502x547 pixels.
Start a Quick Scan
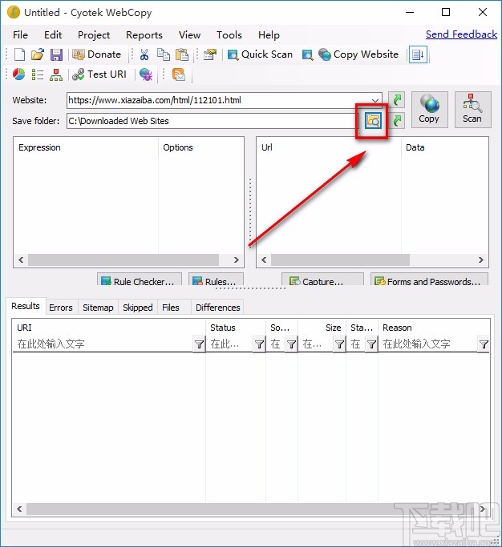tap(261, 54)
